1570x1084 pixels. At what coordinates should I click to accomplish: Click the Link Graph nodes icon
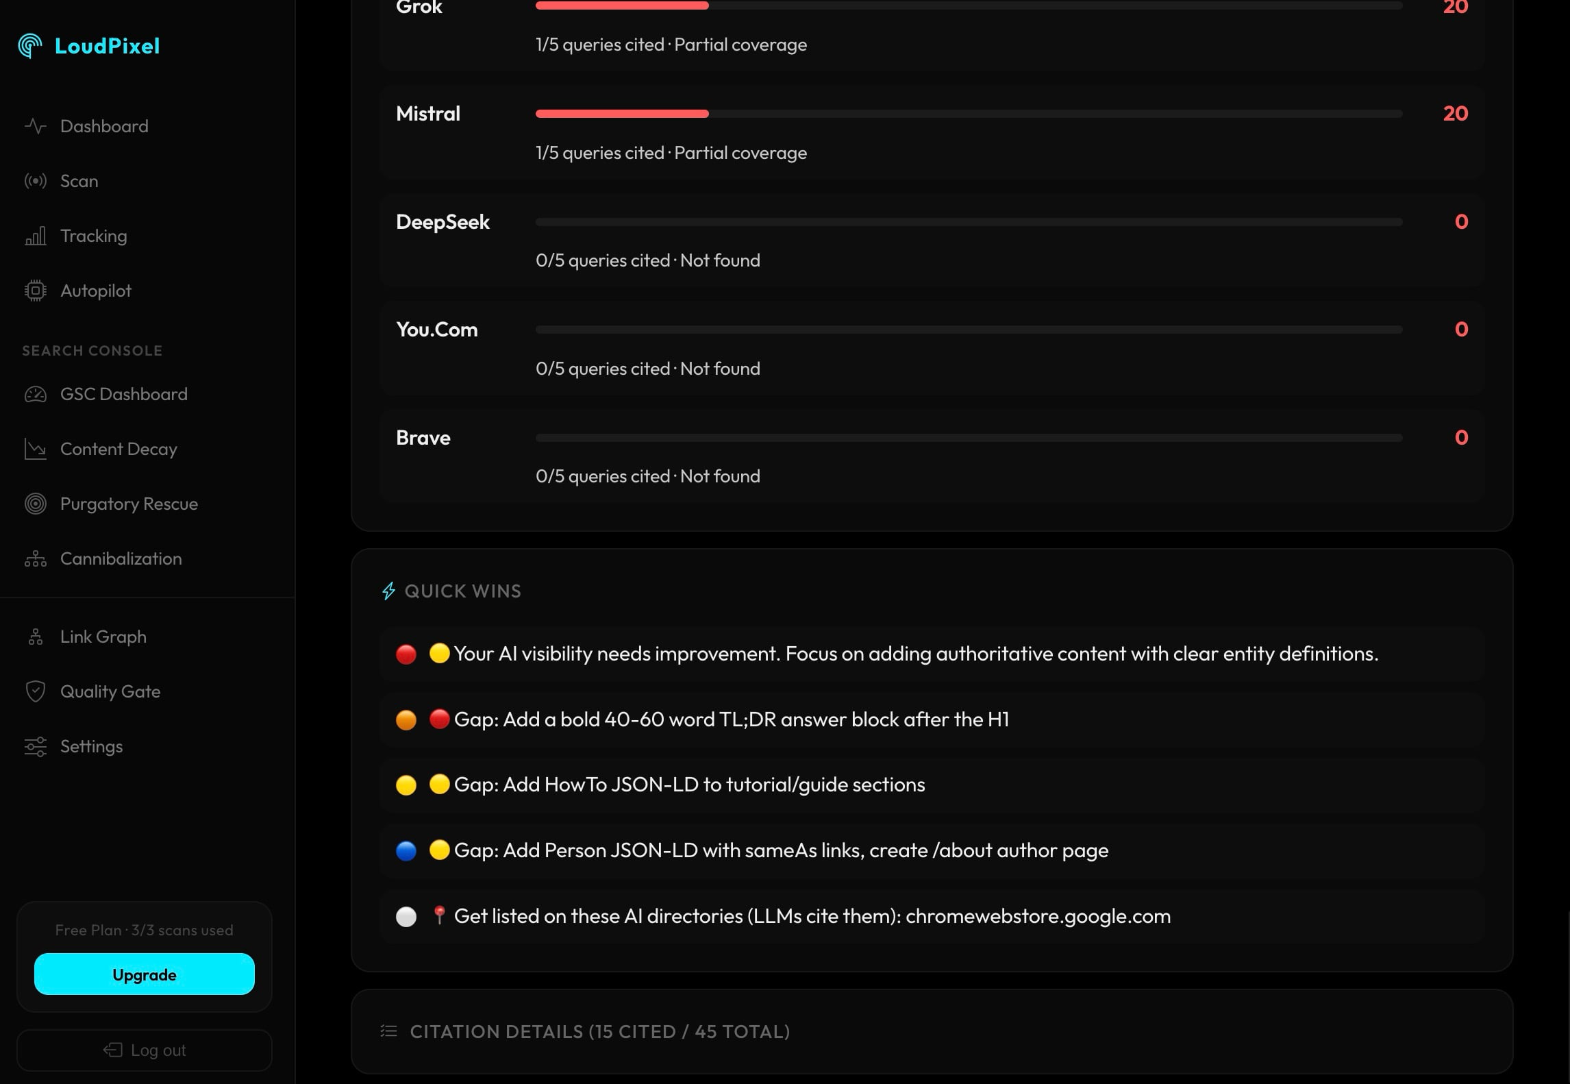point(35,637)
